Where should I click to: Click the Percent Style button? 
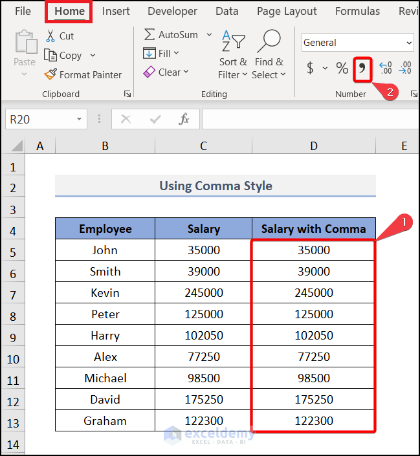point(342,69)
